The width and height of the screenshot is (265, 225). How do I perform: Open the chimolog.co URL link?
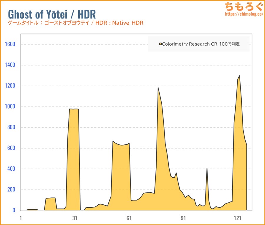click(244, 14)
